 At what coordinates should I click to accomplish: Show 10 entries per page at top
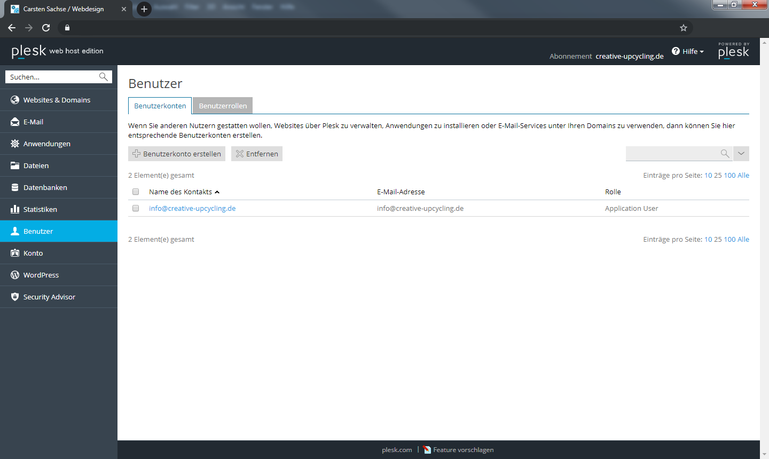(708, 175)
